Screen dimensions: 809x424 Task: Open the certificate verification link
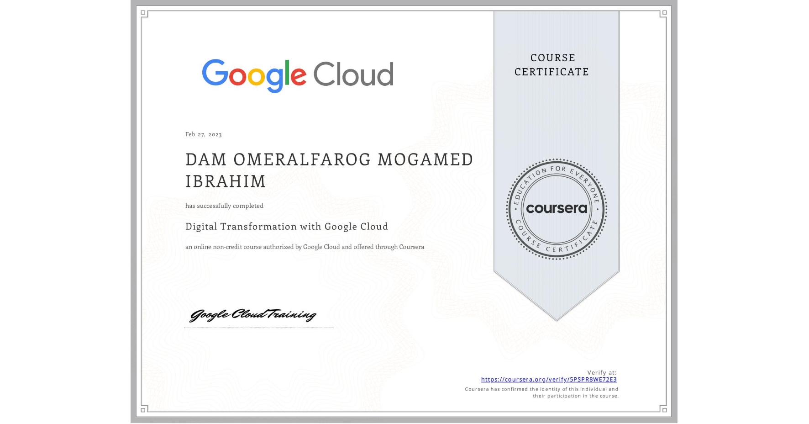click(x=548, y=380)
